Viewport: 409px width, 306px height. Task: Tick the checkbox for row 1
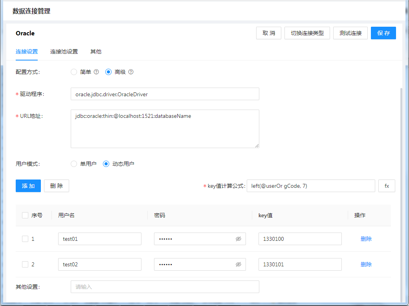coord(25,239)
